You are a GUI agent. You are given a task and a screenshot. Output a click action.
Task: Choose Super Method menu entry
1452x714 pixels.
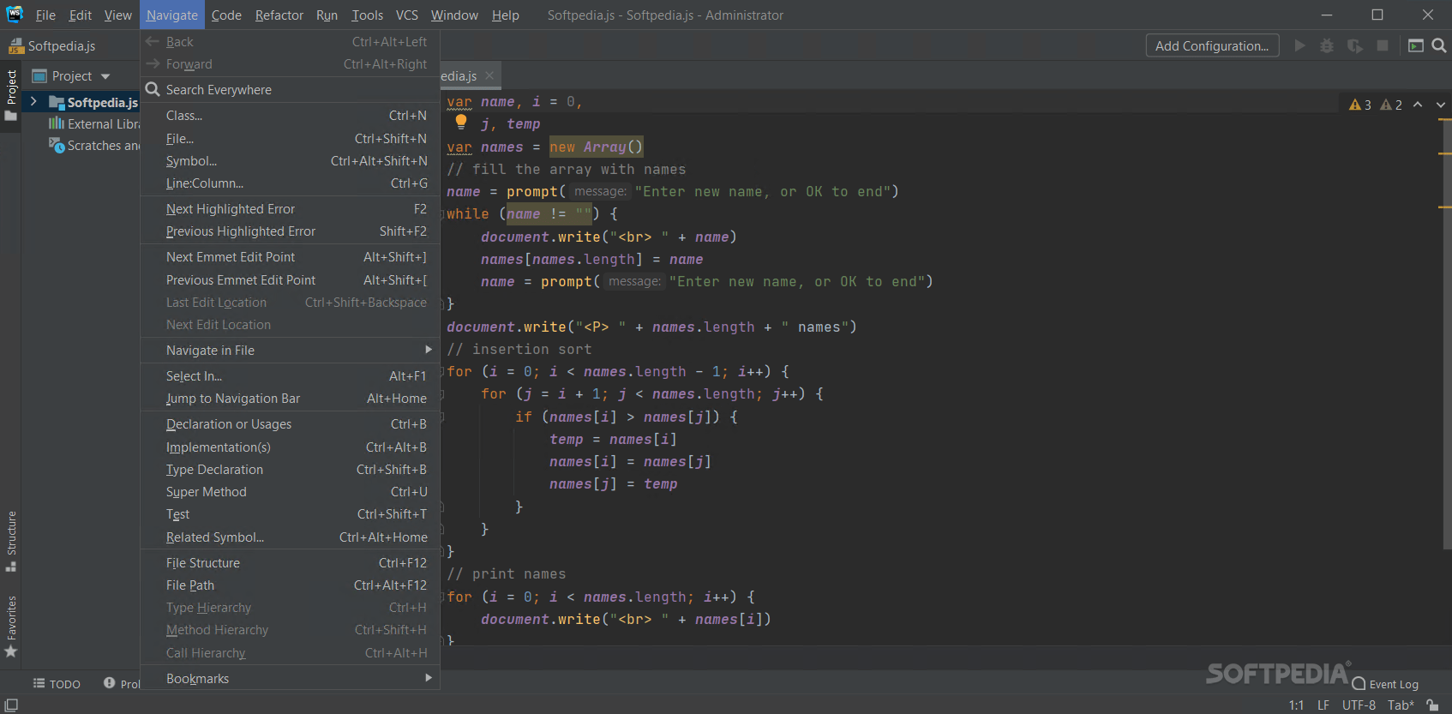(290, 491)
